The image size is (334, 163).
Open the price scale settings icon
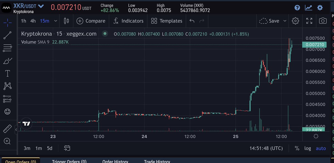(316, 136)
